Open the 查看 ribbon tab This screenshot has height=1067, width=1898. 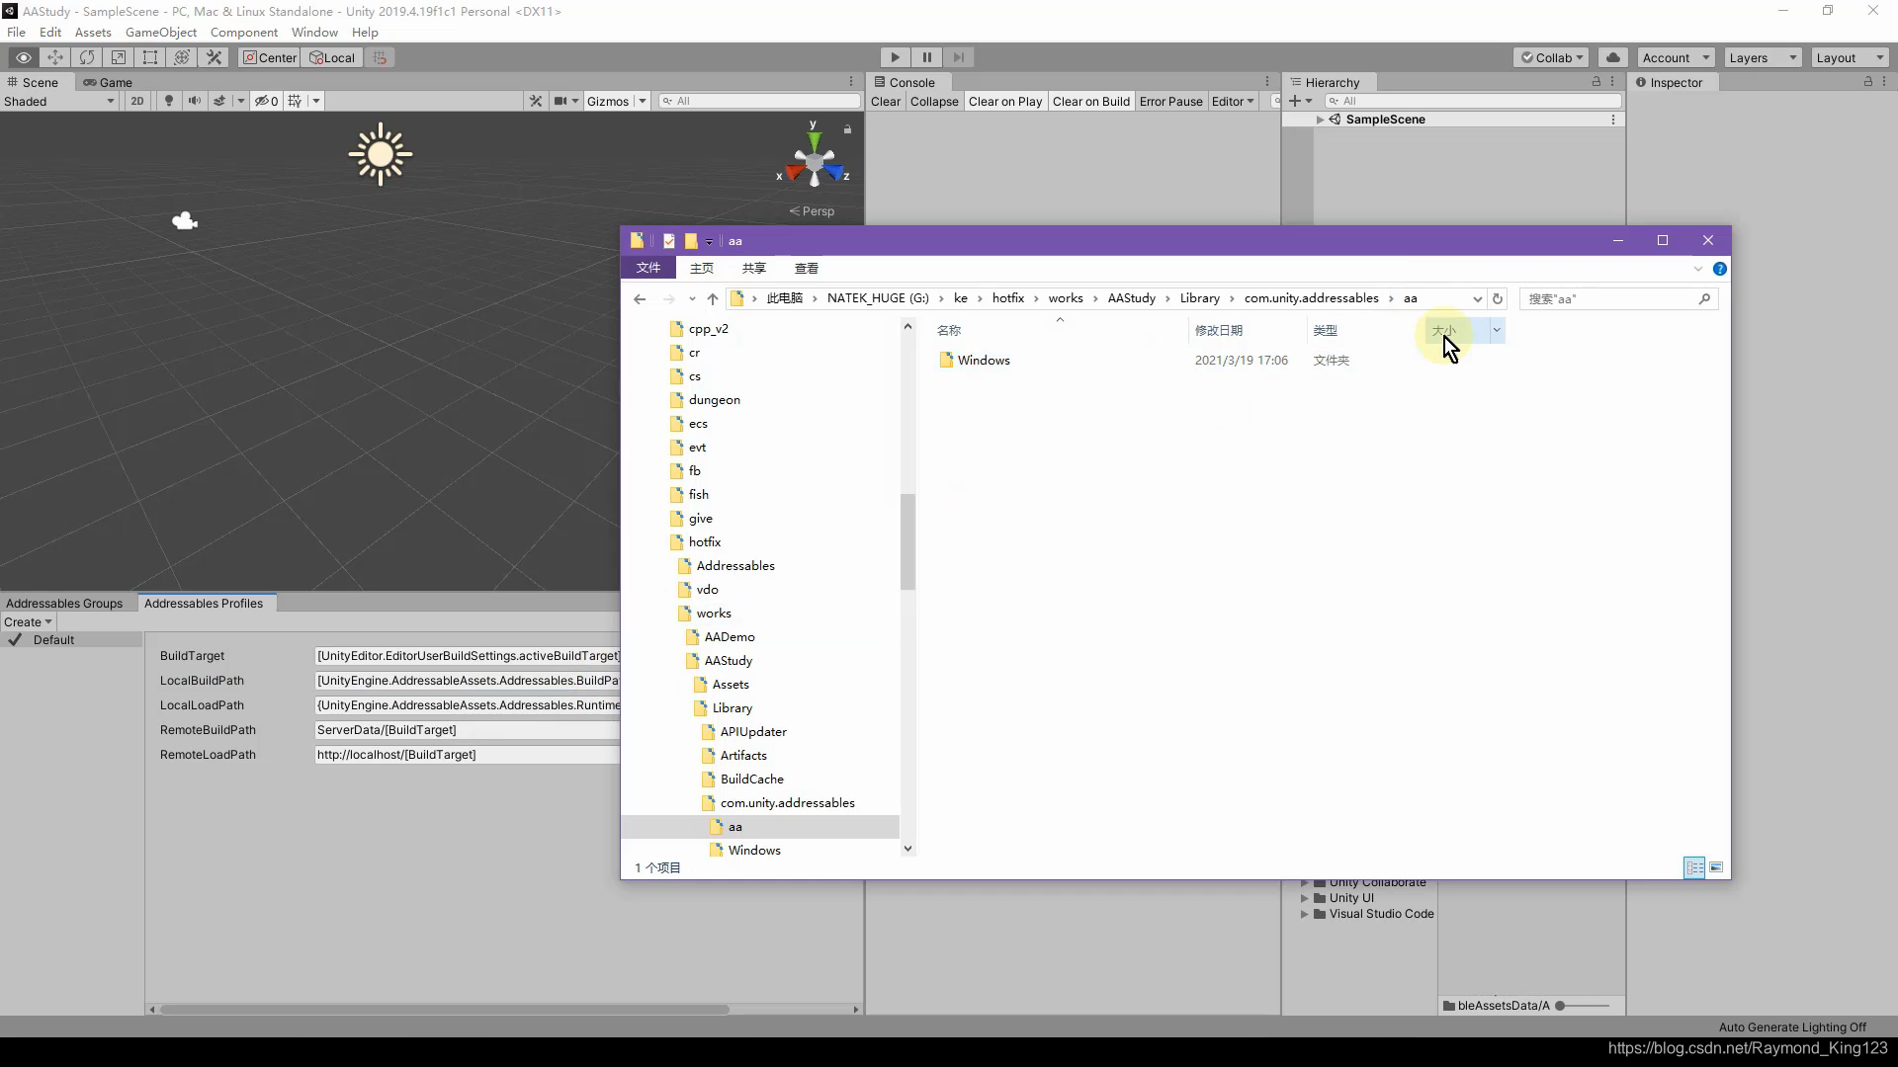[x=807, y=268]
